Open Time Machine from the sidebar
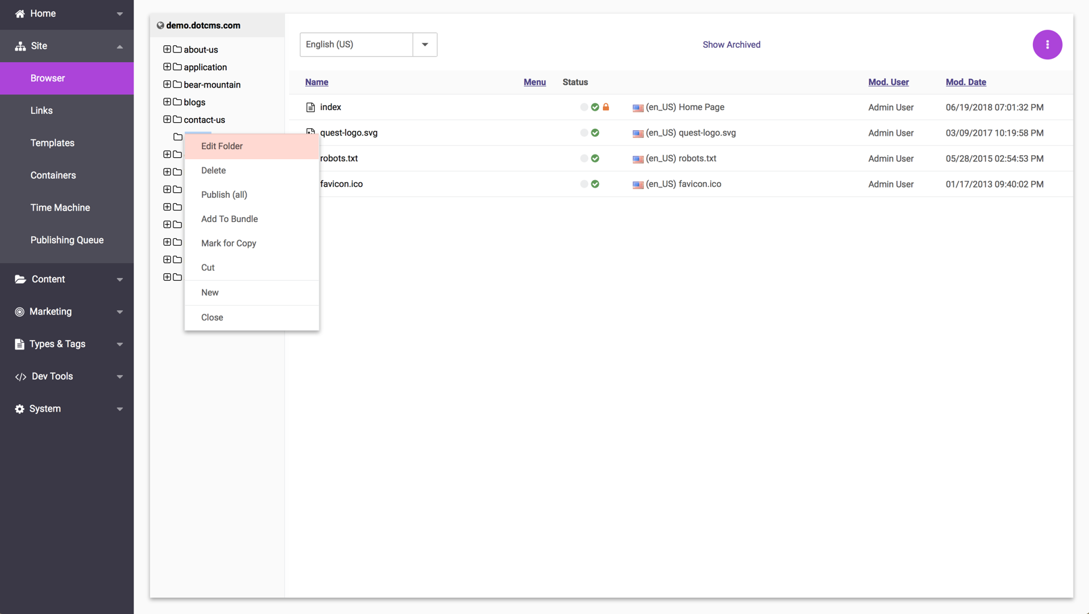Screen dimensions: 1089x614 pyautogui.click(x=60, y=208)
